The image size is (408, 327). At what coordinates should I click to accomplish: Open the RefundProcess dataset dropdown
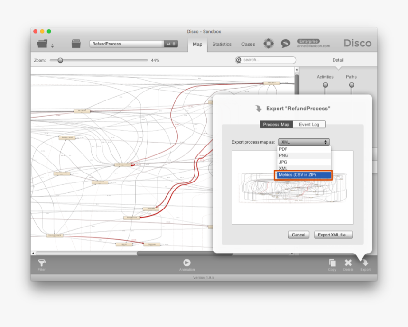(134, 44)
